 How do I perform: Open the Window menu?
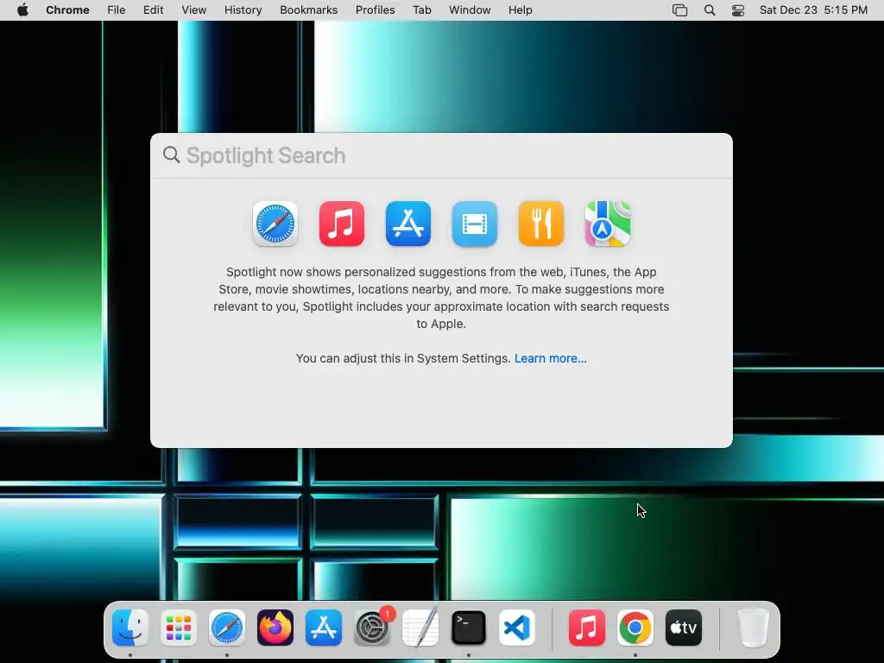470,10
